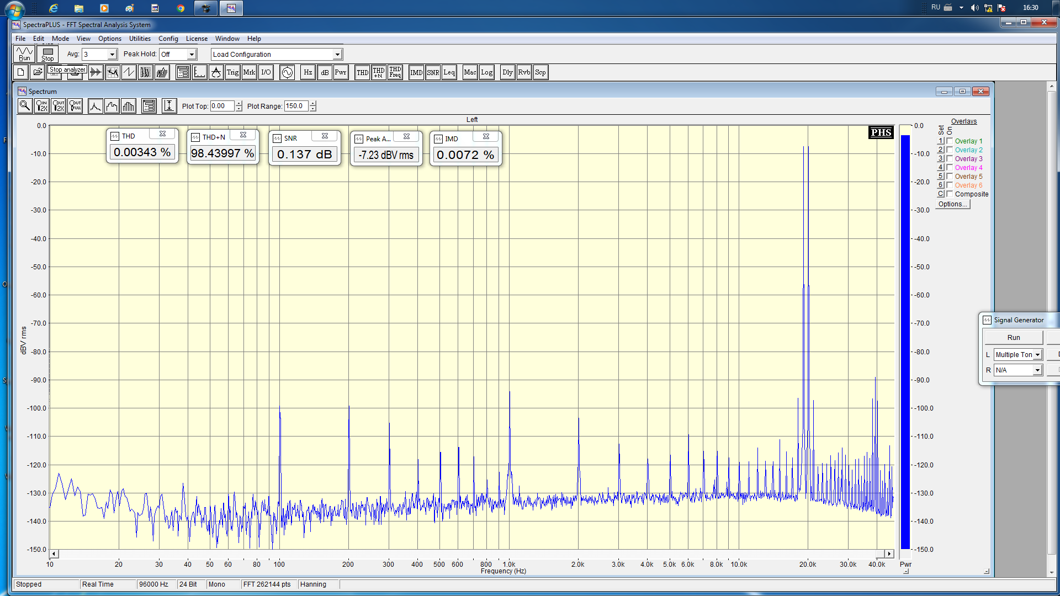Click the Zoom Out 2X icon
Image resolution: width=1060 pixels, height=596 pixels.
point(59,106)
